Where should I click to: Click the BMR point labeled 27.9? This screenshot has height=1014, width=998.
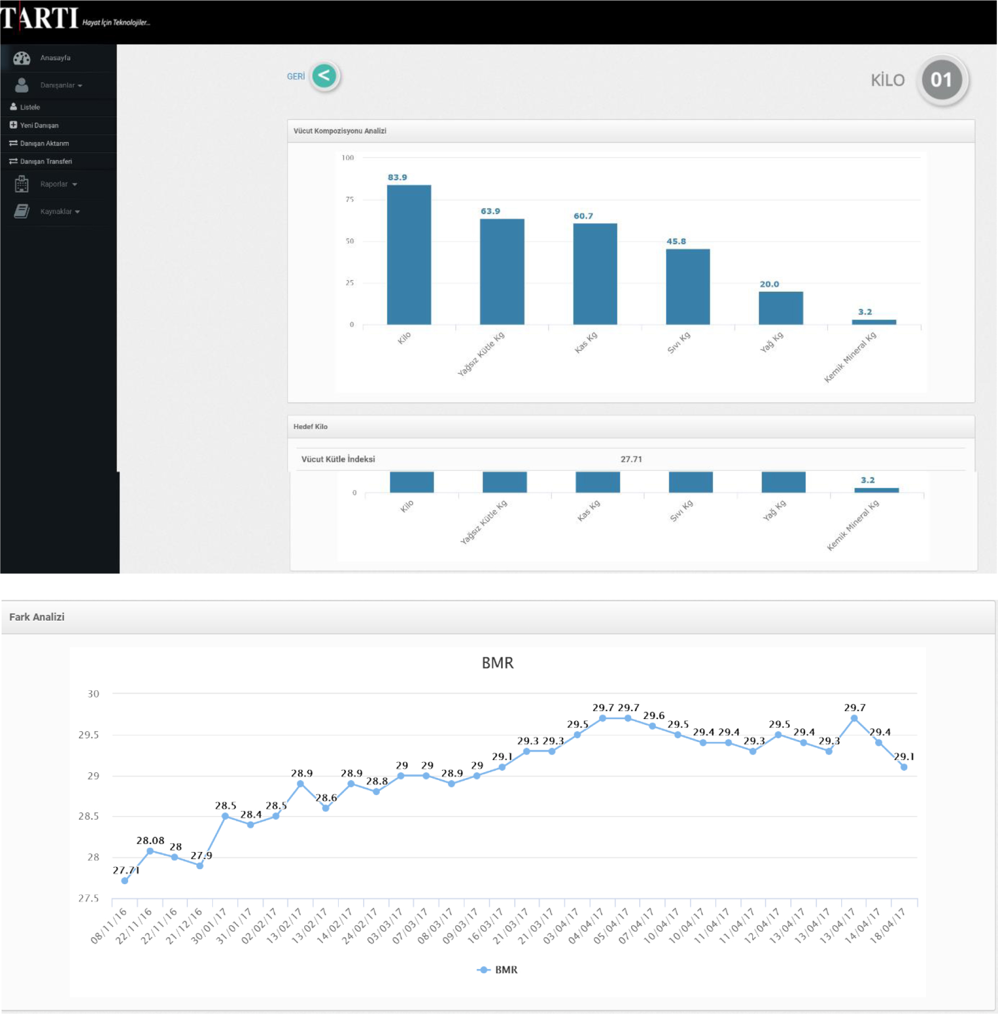point(199,865)
